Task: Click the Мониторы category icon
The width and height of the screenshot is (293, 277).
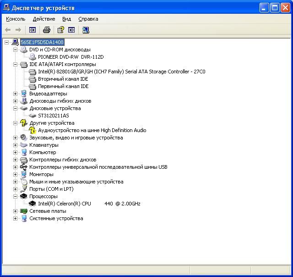Action: [x=24, y=174]
